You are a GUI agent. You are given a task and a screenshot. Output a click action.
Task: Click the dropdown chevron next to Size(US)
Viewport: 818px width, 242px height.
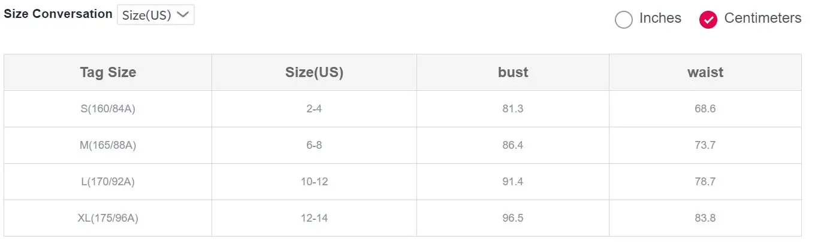click(x=183, y=15)
